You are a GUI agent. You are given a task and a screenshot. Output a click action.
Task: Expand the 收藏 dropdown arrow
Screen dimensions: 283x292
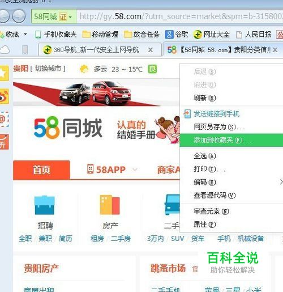click(x=25, y=35)
